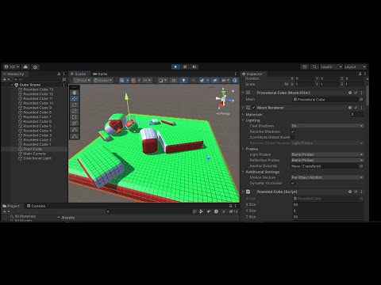Collapse Procedural Cube Mesh Filter component
Viewport: 381px width, 285px height.
click(x=243, y=93)
